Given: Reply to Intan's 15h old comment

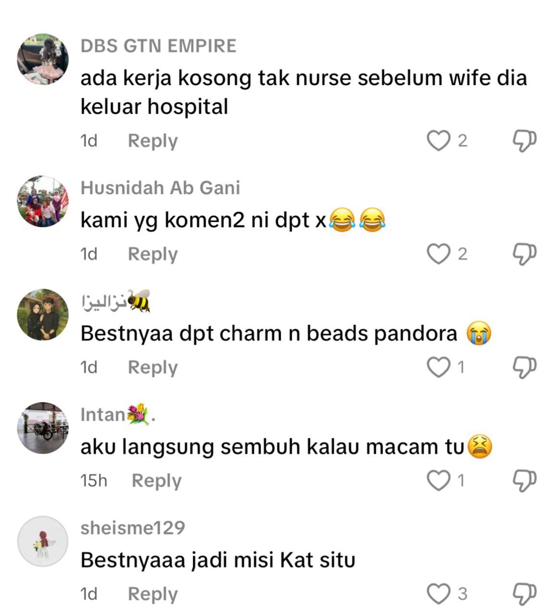Looking at the screenshot, I should (x=157, y=481).
